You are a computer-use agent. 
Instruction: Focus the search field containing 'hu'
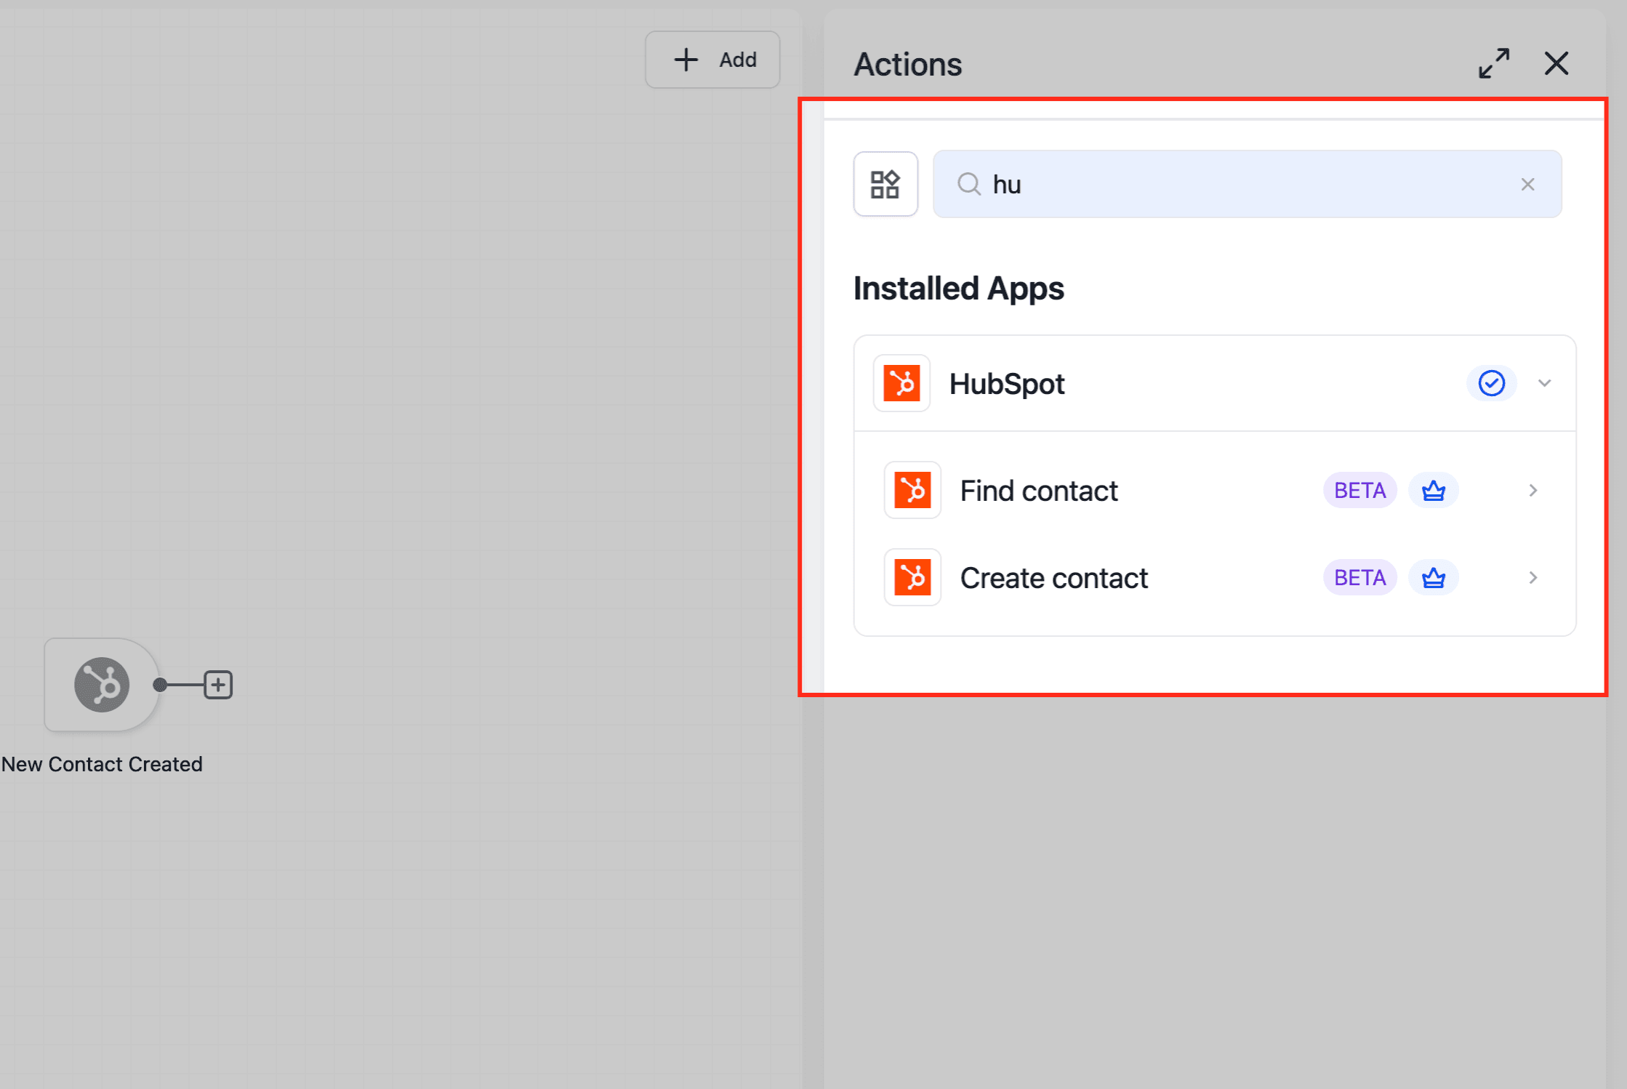click(1248, 184)
